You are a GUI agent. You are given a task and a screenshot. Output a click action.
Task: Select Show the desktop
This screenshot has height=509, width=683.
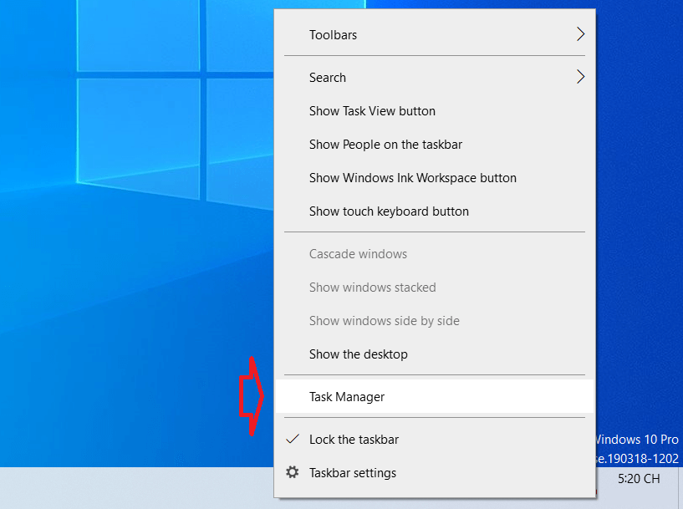(x=358, y=354)
